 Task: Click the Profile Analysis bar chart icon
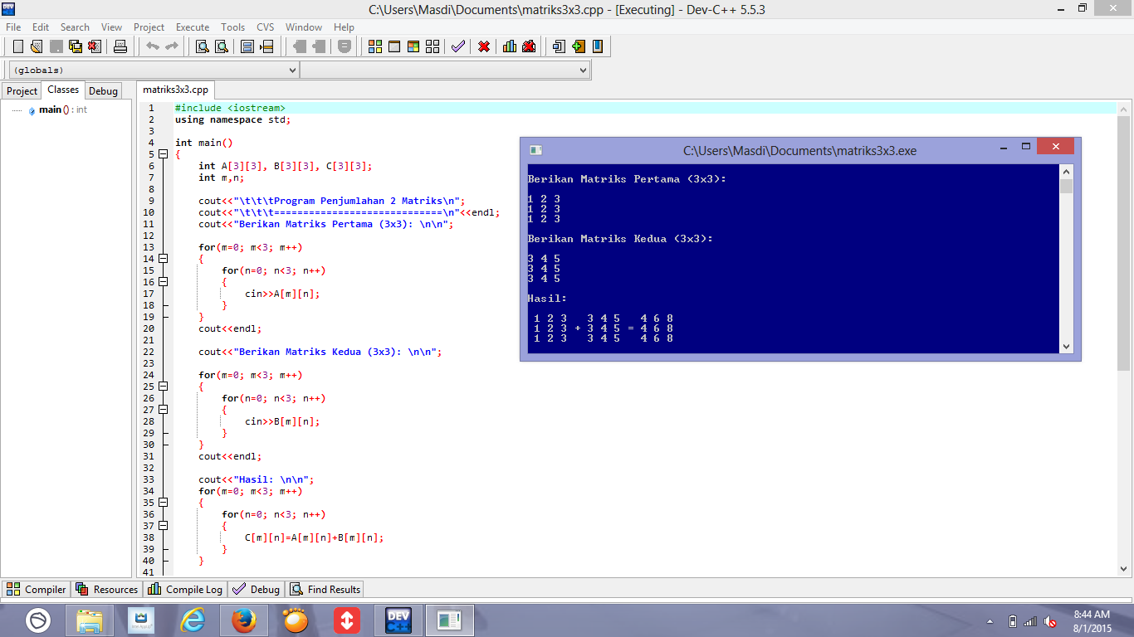click(510, 46)
